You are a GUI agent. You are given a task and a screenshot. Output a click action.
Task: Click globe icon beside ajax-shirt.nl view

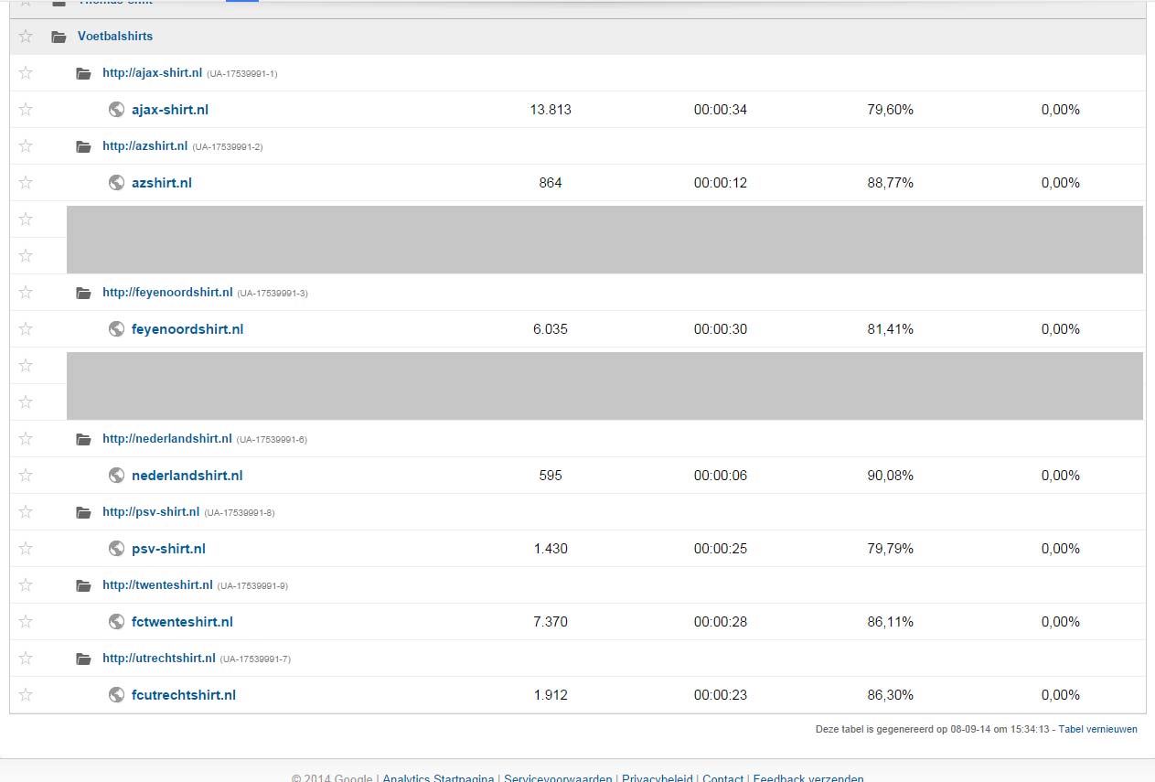pos(116,110)
